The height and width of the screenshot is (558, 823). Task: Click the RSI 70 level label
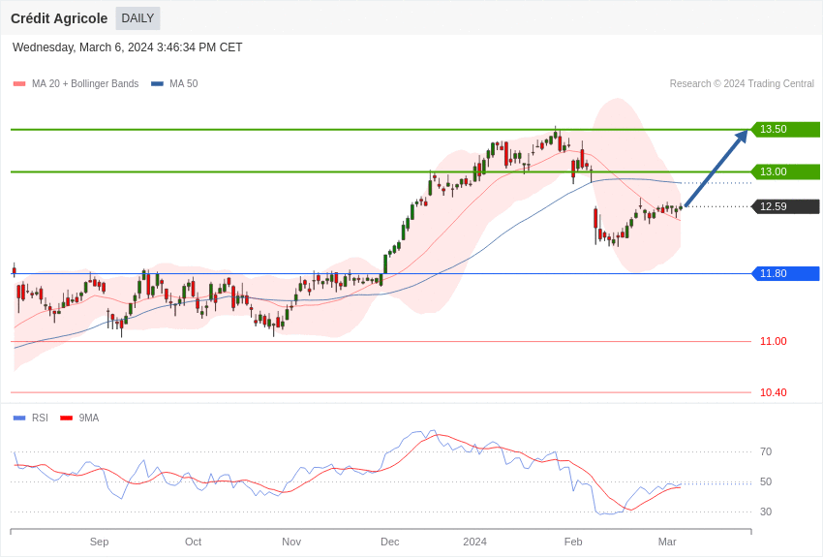click(x=766, y=452)
